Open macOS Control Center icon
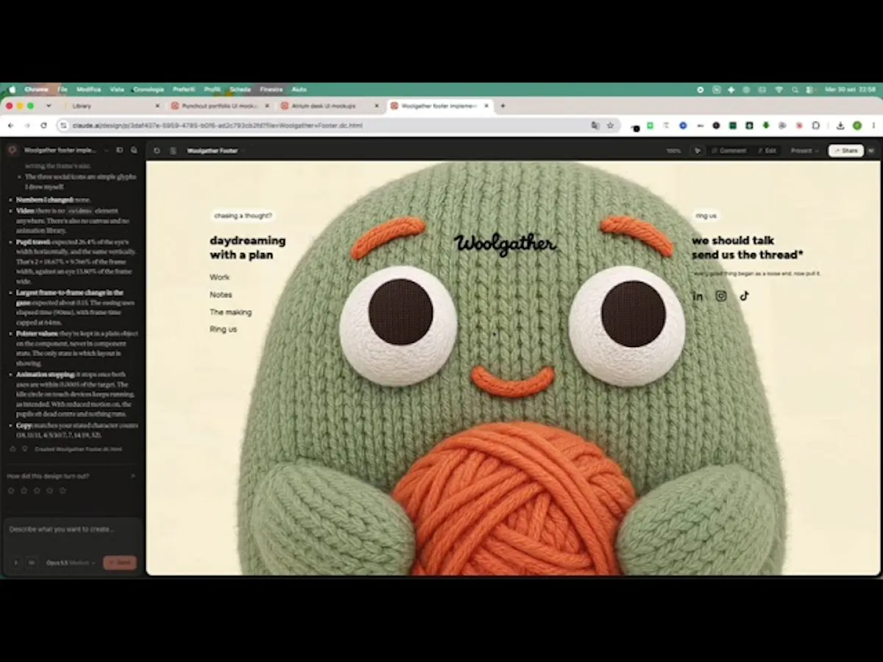This screenshot has width=883, height=662. coord(809,89)
